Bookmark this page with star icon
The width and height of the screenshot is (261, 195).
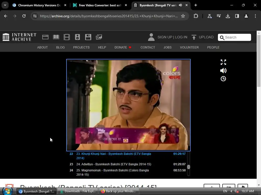pos(183,16)
